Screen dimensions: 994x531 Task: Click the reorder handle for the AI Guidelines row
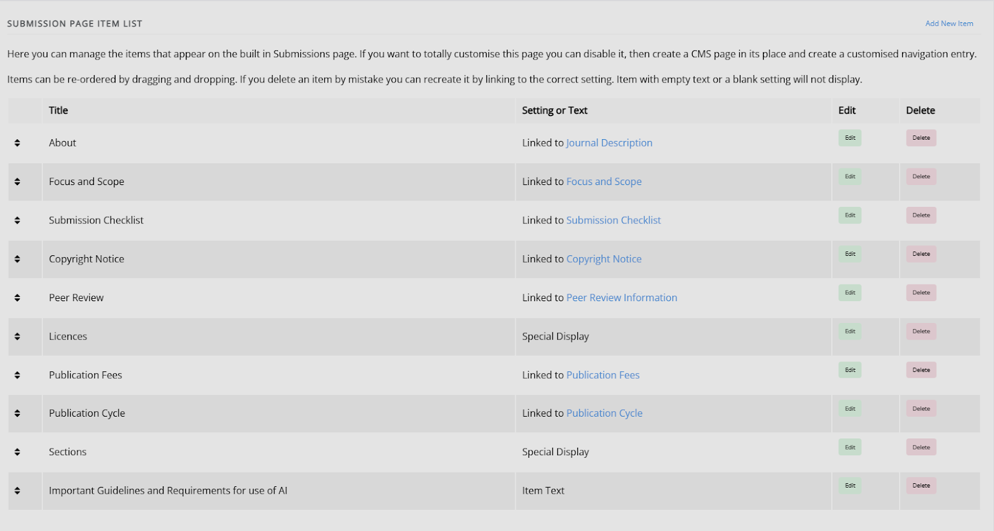(x=17, y=491)
